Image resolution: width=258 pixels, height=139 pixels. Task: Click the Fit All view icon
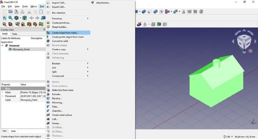point(4,18)
